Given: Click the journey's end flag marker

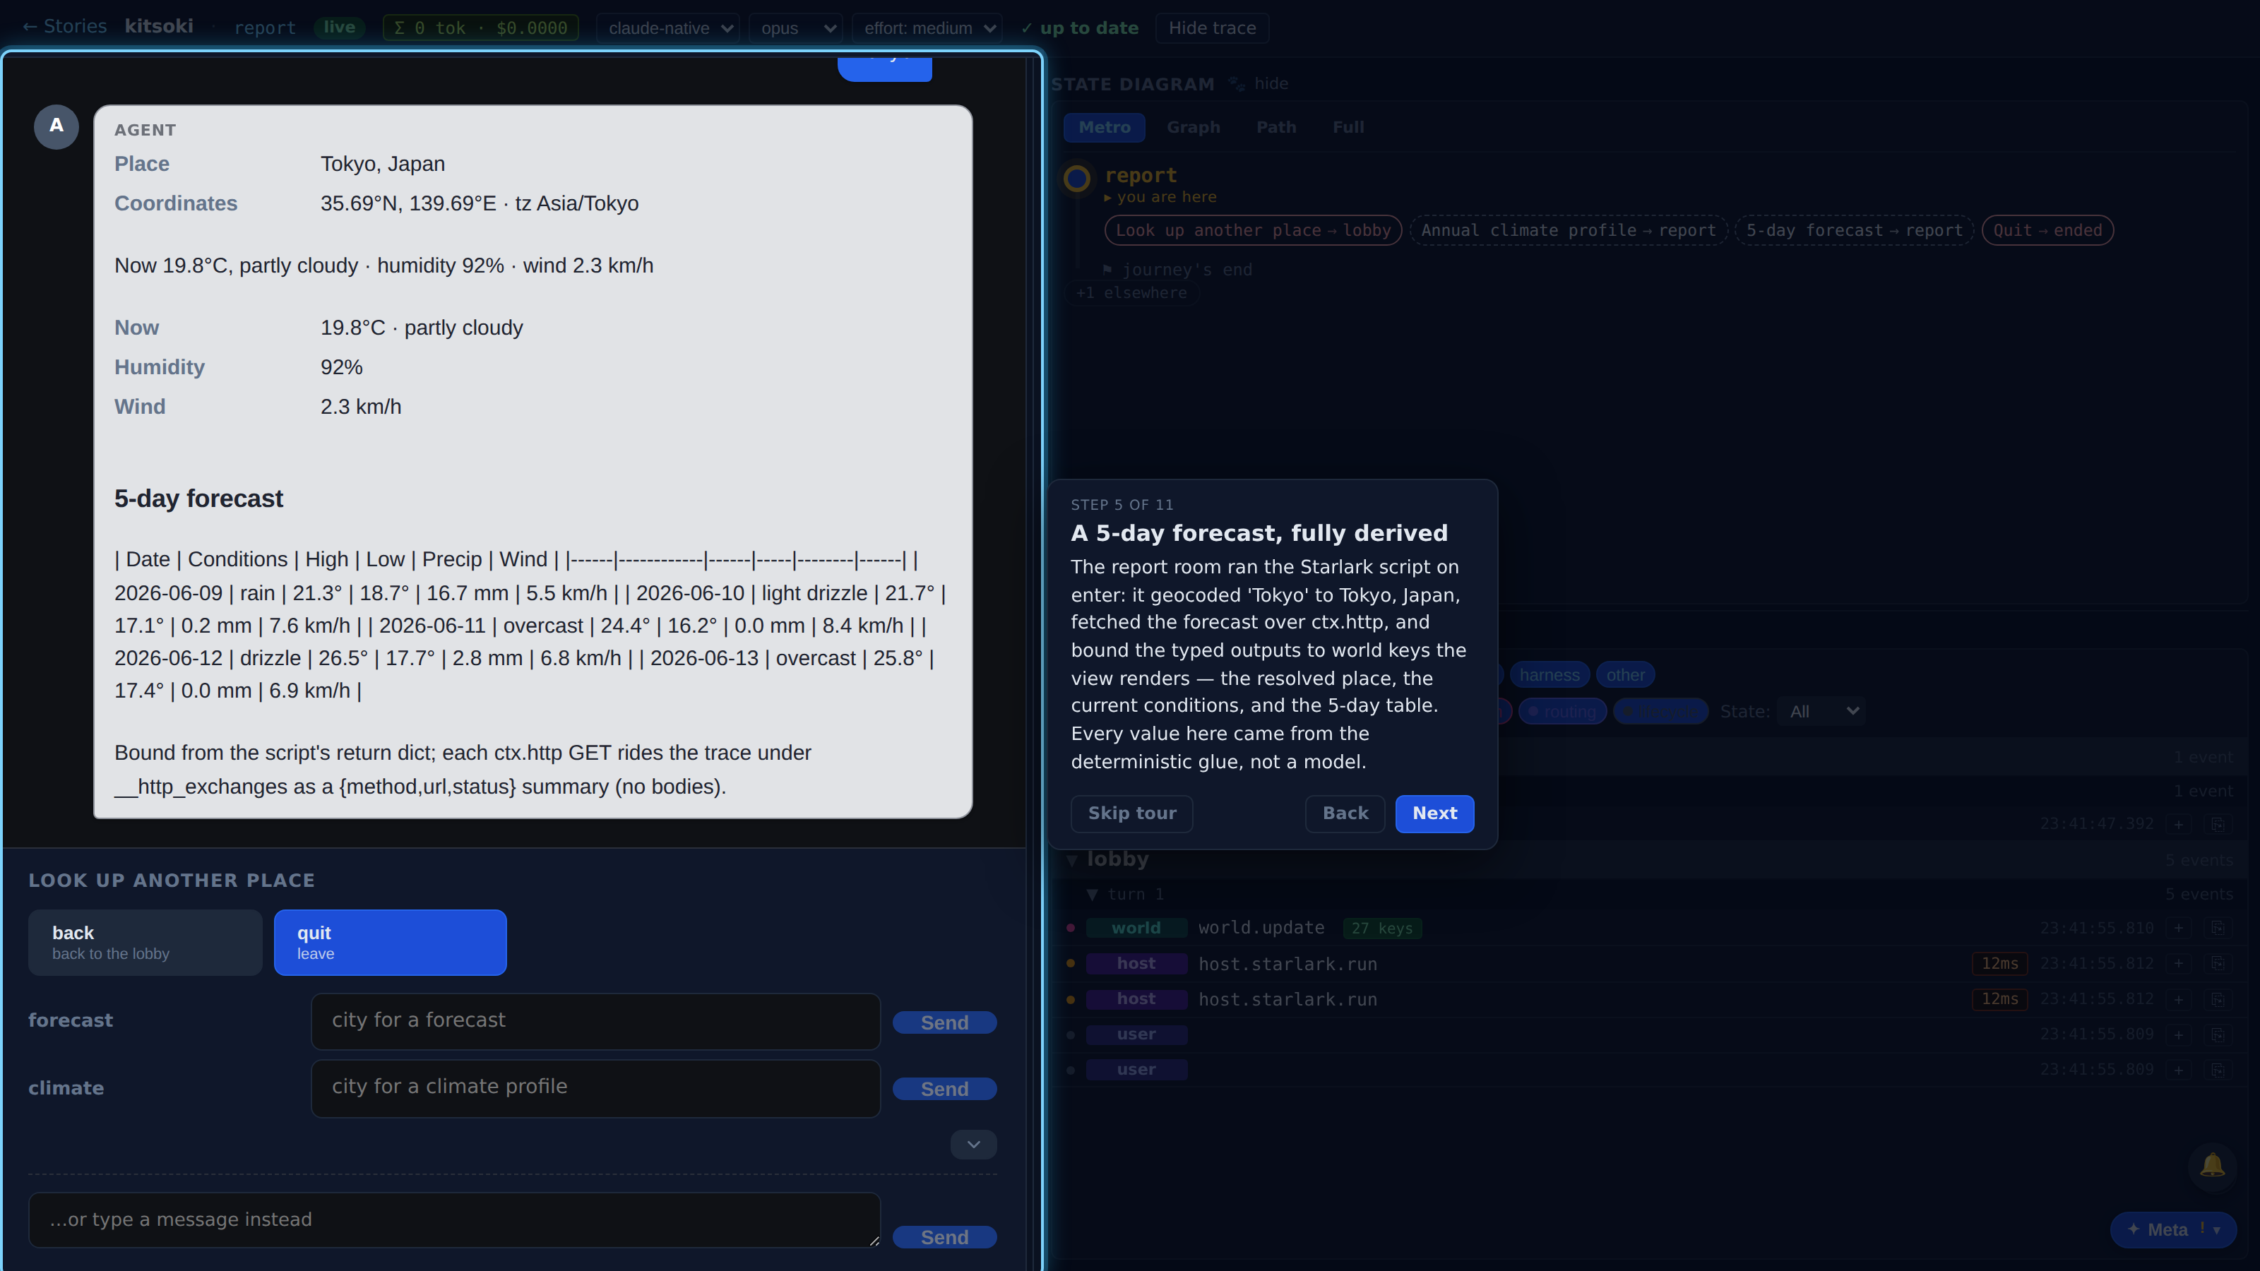Looking at the screenshot, I should point(1107,269).
